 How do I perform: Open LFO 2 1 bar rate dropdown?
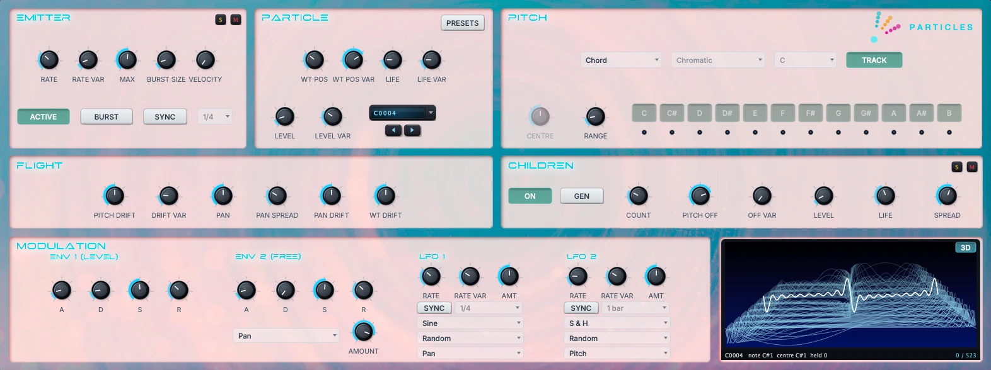tap(635, 308)
